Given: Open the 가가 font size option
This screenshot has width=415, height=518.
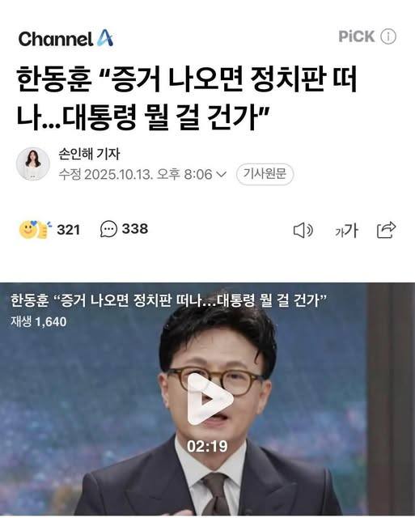Looking at the screenshot, I should (346, 231).
